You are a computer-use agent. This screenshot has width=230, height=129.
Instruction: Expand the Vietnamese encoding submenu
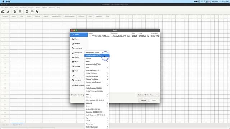click(97, 124)
